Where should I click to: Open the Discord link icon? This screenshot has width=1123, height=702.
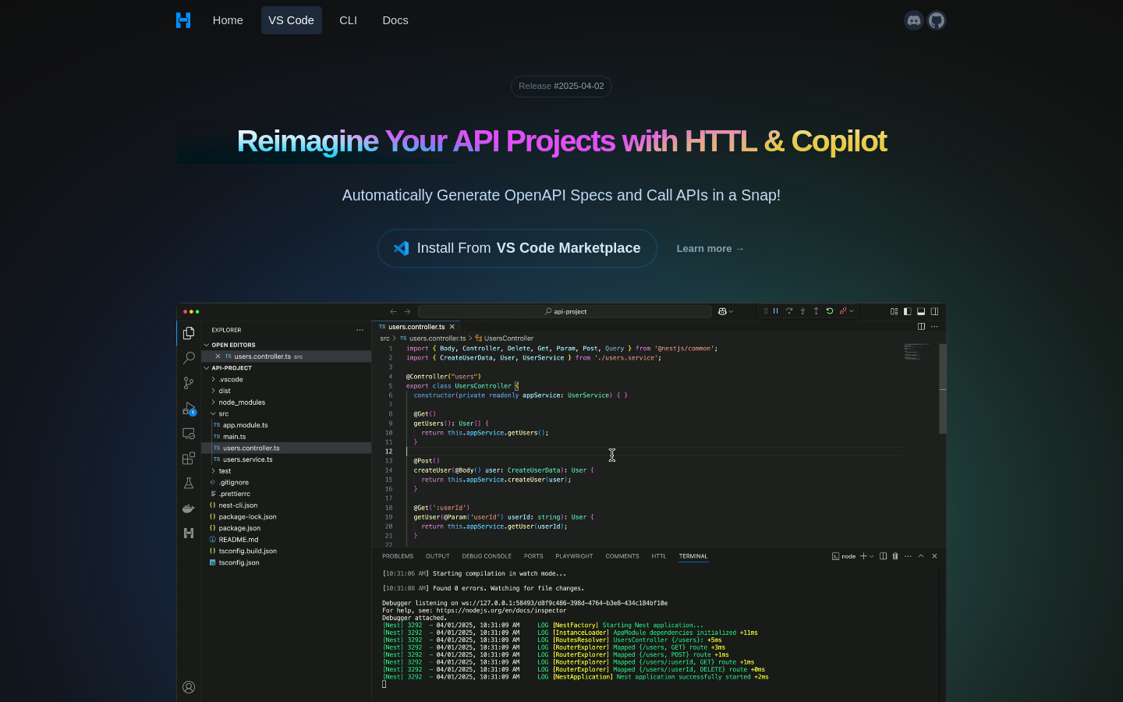[x=914, y=20]
